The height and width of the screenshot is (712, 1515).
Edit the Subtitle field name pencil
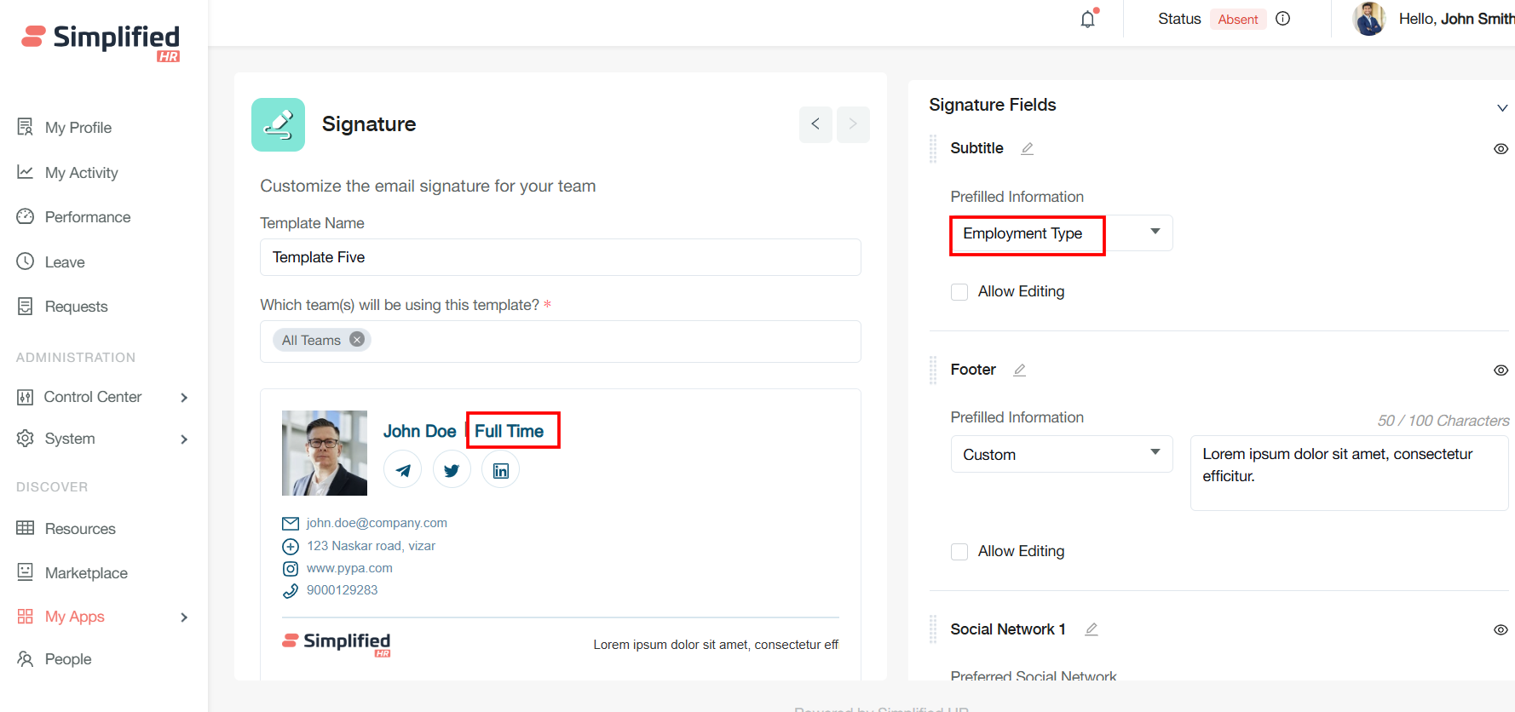(1028, 148)
